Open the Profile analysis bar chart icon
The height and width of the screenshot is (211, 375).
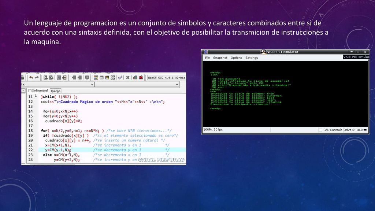coord(135,78)
